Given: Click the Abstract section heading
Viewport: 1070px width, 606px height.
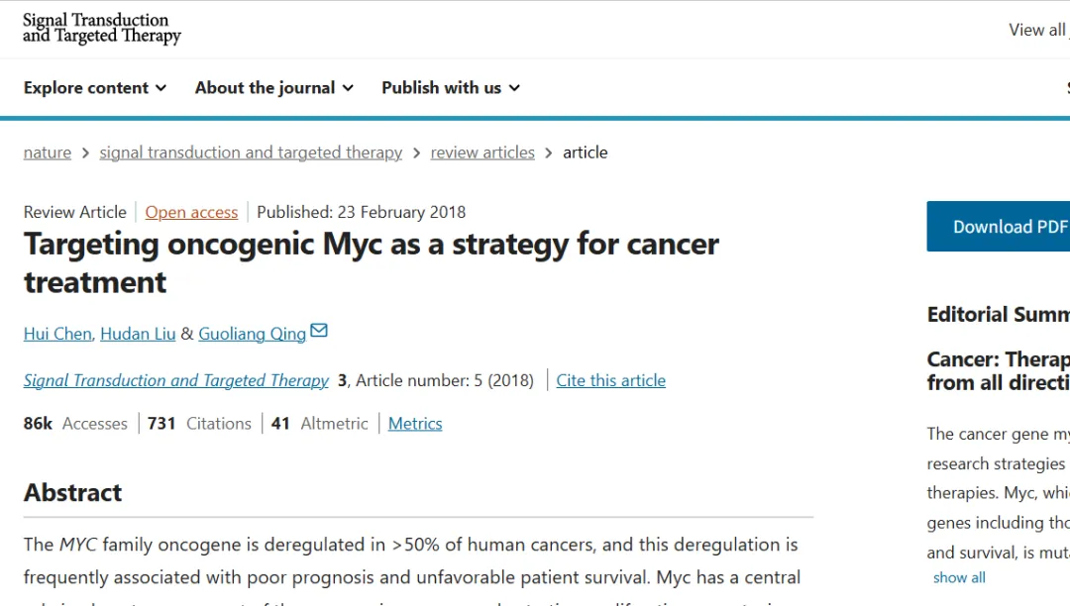Looking at the screenshot, I should (73, 493).
